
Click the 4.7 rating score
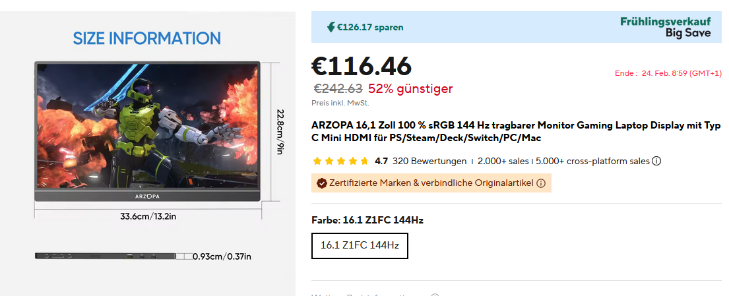pyautogui.click(x=381, y=162)
